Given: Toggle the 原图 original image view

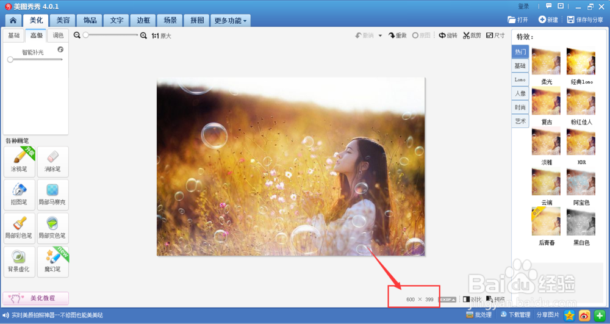Looking at the screenshot, I should click(422, 35).
